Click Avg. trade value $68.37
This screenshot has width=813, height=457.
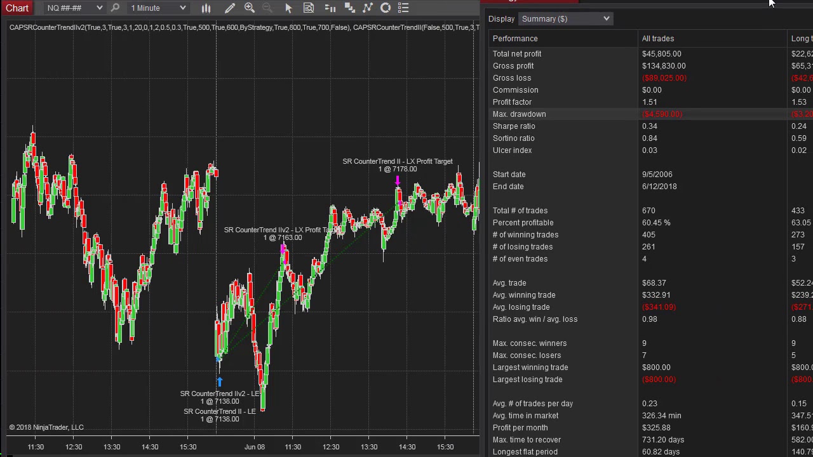pyautogui.click(x=654, y=283)
